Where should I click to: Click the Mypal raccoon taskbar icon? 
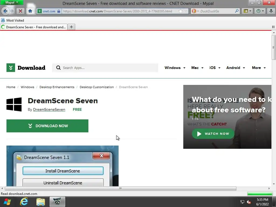[x=57, y=202]
